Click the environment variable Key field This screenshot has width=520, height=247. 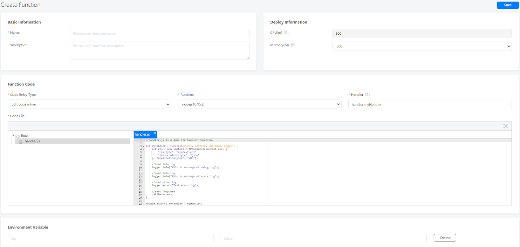coord(111,239)
